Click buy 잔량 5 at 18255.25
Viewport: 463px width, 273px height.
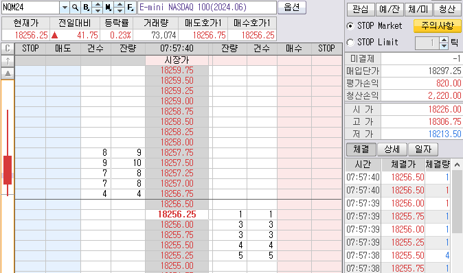pos(229,256)
